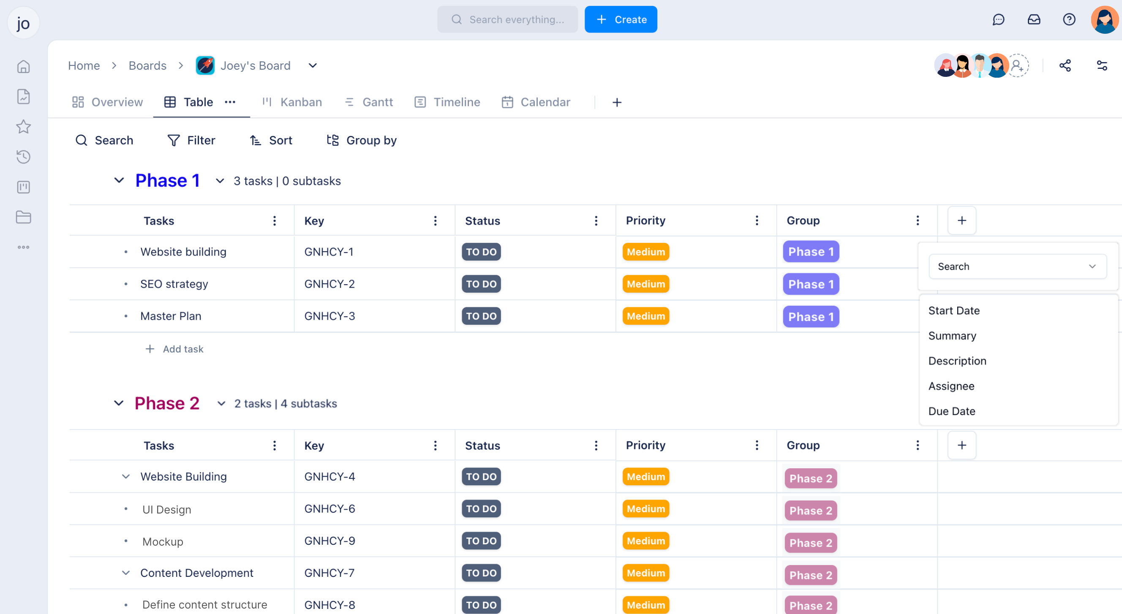Open the Projects folder icon in sidebar
This screenshot has height=614, width=1122.
tap(24, 217)
